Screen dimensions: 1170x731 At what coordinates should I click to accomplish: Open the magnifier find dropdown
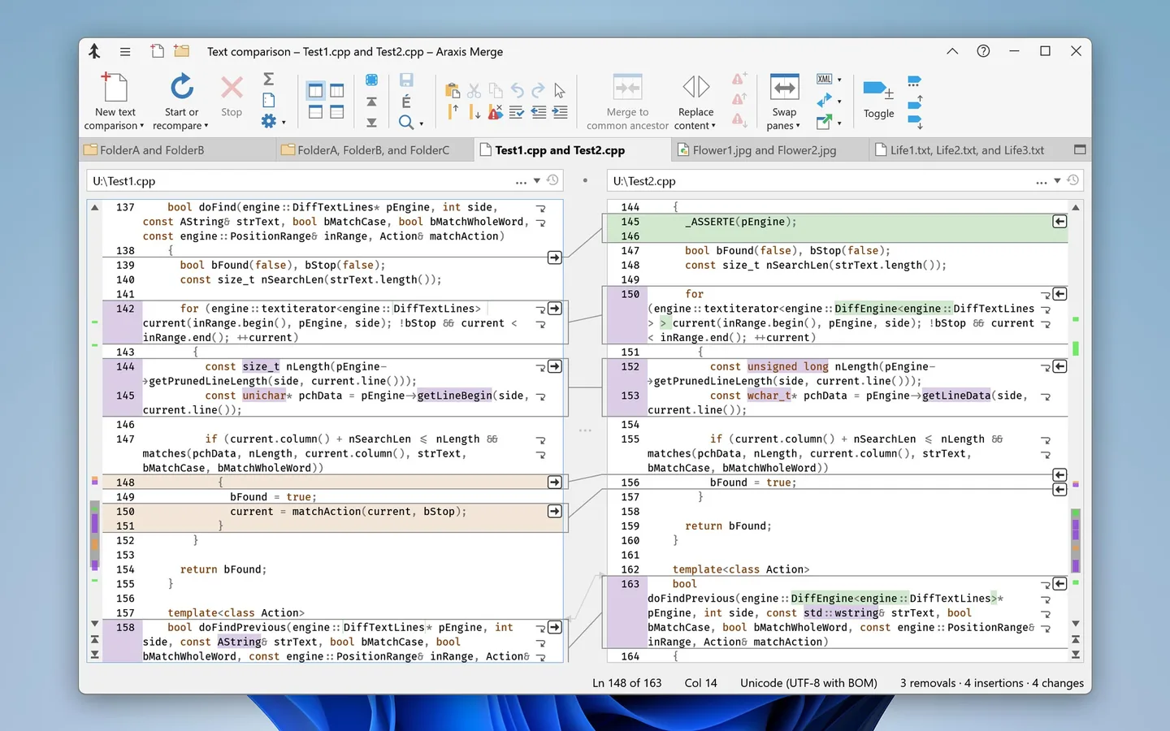421,123
